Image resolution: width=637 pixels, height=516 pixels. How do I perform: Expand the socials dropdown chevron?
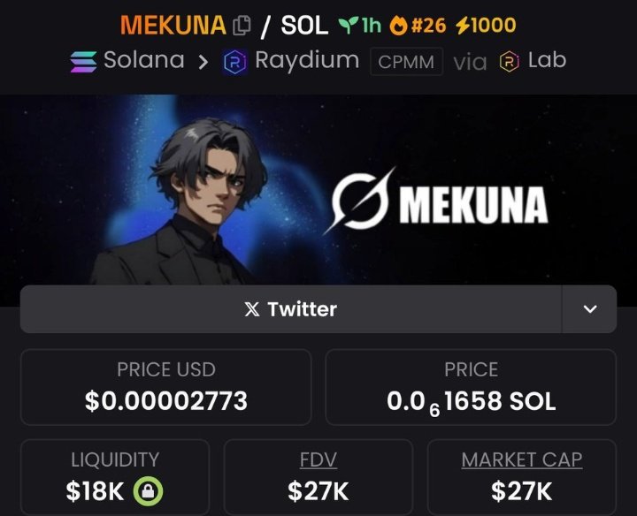[589, 309]
